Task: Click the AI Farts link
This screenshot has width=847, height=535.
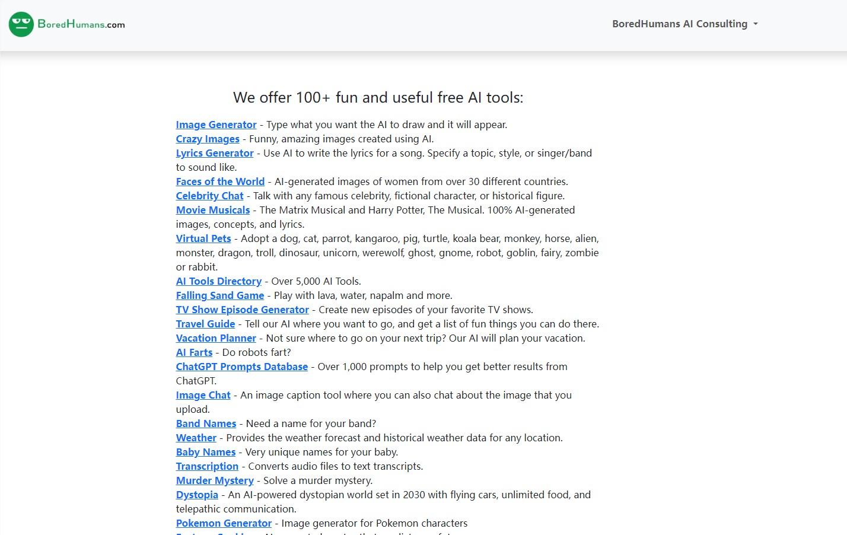Action: (x=195, y=352)
